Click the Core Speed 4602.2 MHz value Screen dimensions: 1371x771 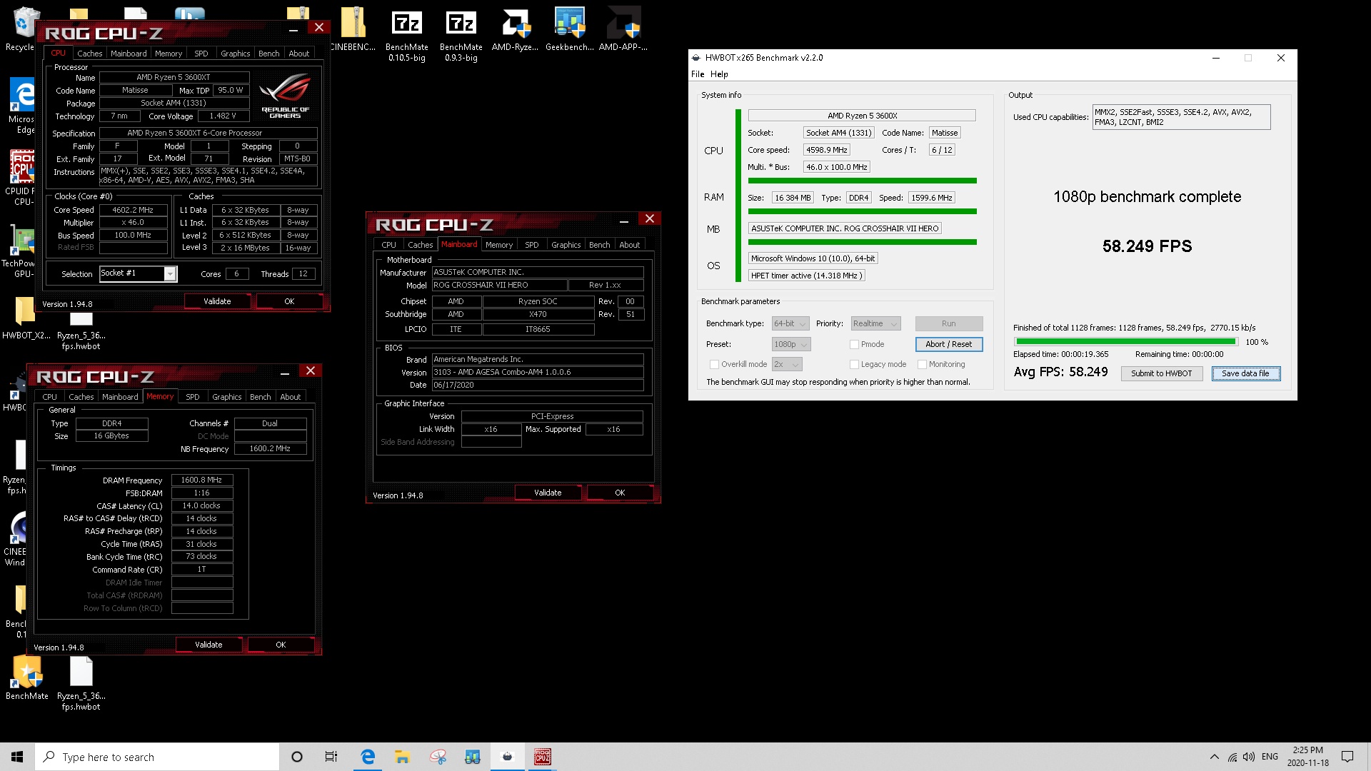pyautogui.click(x=133, y=210)
